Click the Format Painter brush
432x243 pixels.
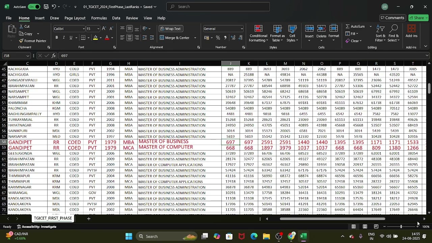pos(21,41)
